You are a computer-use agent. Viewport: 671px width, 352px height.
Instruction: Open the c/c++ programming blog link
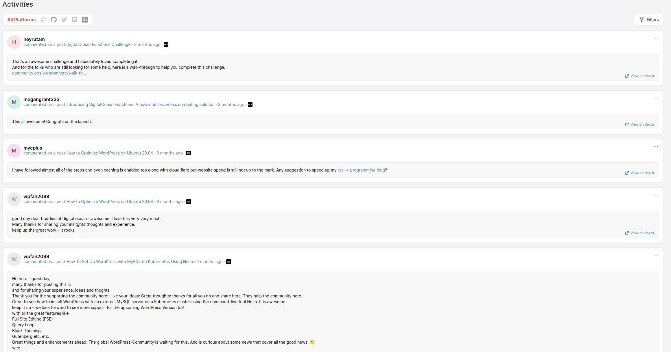(361, 170)
